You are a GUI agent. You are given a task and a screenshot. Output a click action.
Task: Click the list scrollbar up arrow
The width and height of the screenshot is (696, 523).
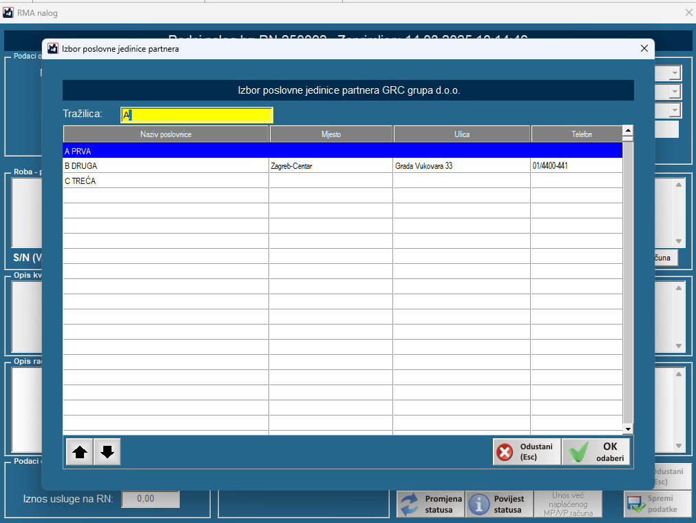click(x=628, y=130)
